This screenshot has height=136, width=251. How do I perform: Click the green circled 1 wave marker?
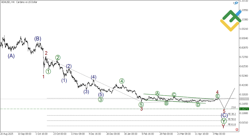click(48, 71)
